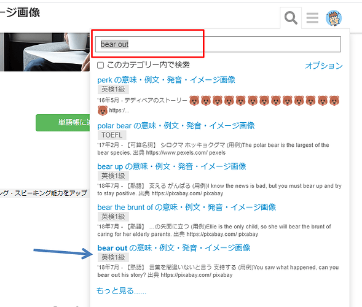
Task: Click the 英検1級 tag under perk
Action: click(113, 89)
